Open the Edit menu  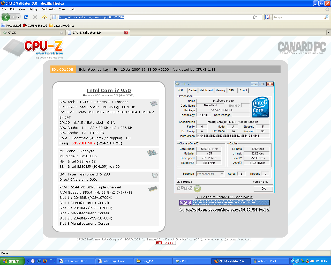[x=12, y=9]
